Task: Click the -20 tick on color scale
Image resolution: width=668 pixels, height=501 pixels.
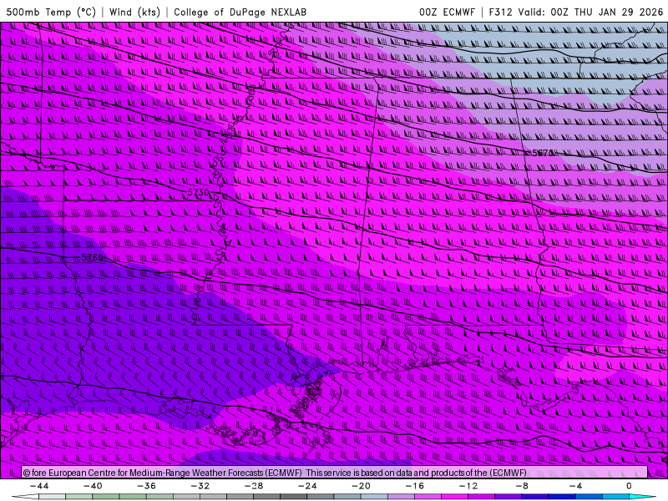Action: pyautogui.click(x=362, y=486)
